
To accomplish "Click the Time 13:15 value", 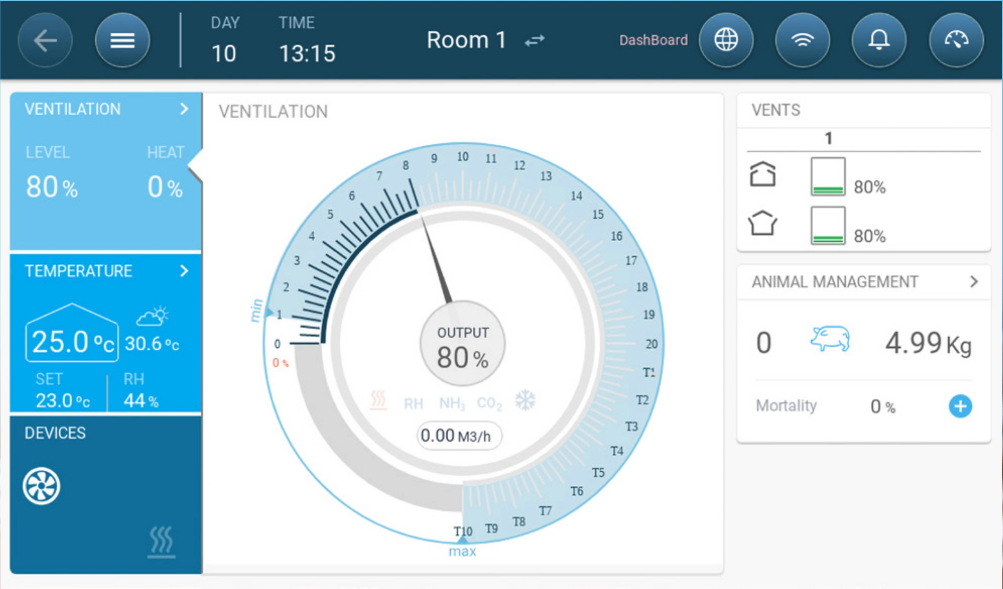I will (307, 54).
